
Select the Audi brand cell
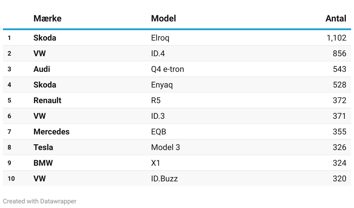(42, 69)
